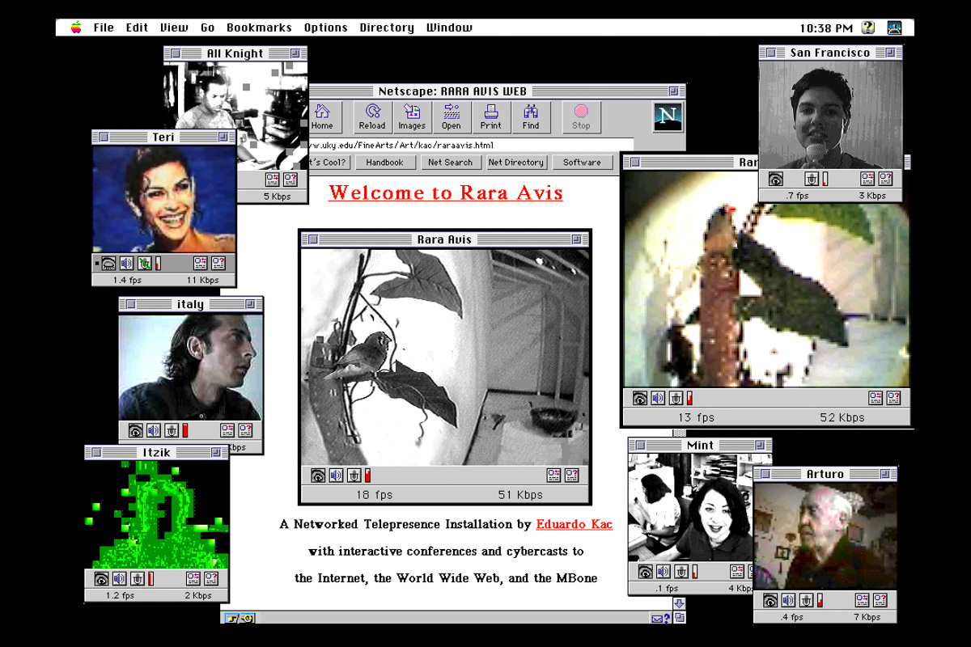Toggle microphone in San Francisco window
Viewport: 971px width, 647px height.
coord(812,179)
